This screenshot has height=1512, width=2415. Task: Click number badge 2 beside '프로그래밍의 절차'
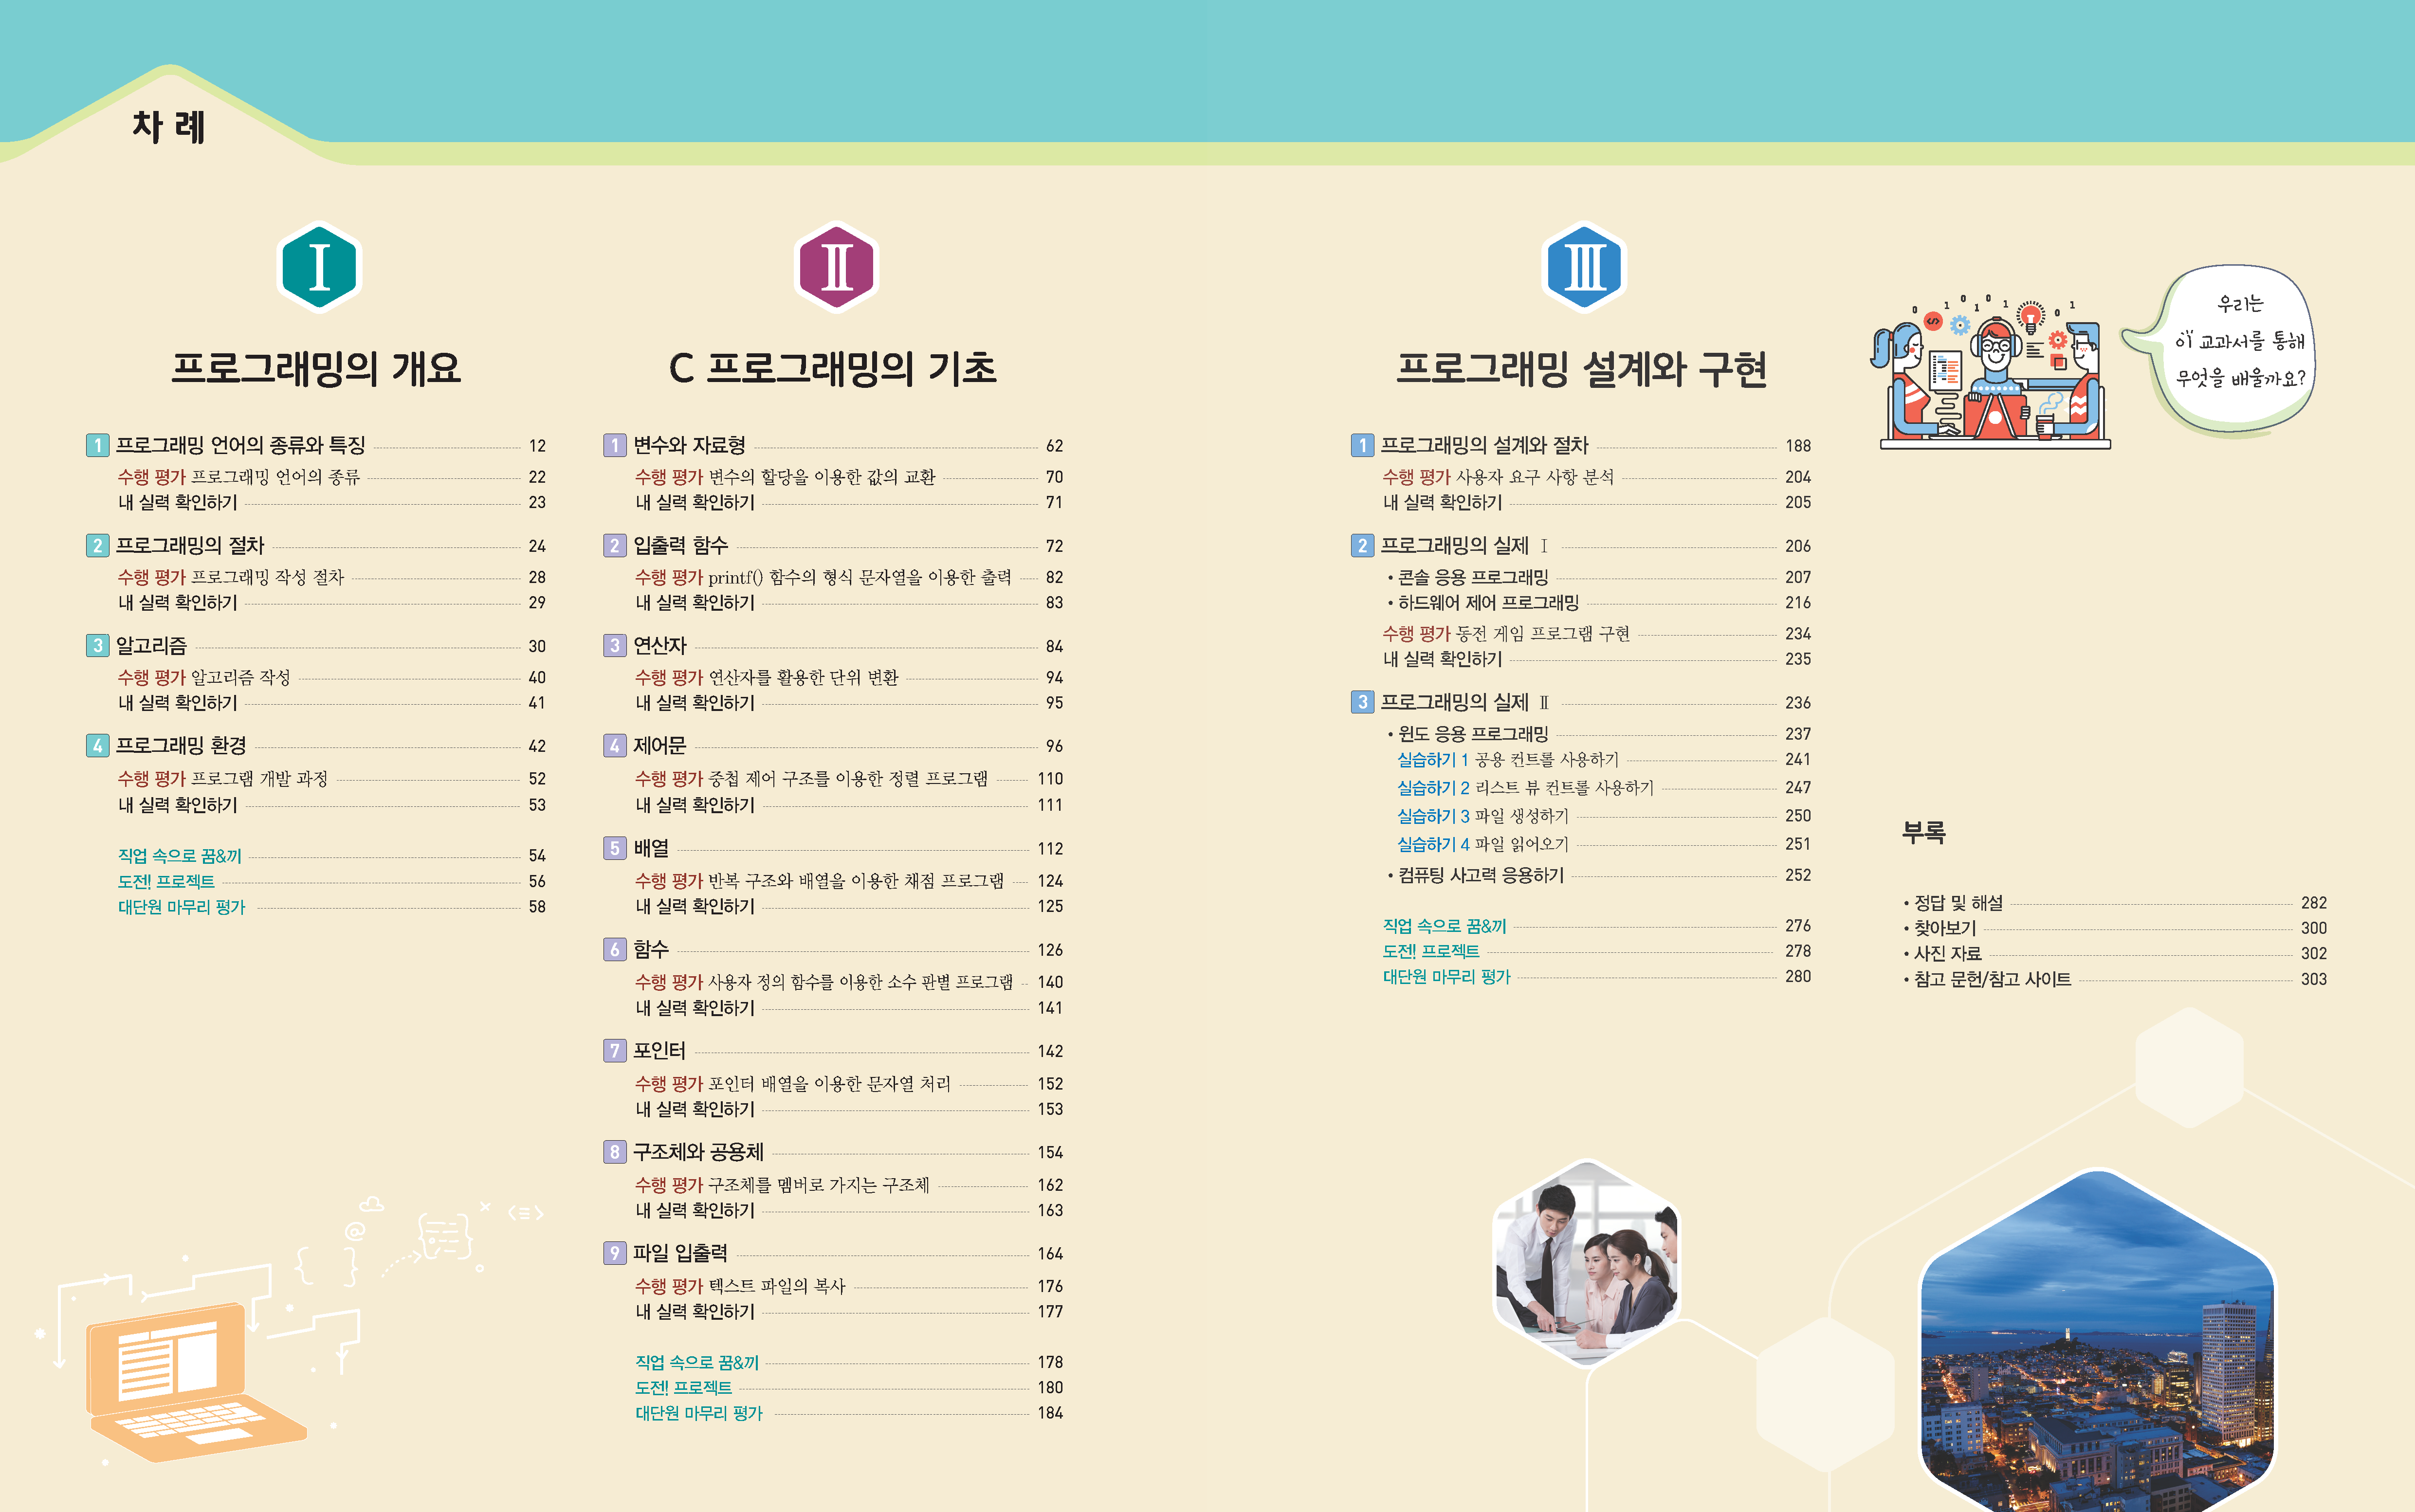97,545
